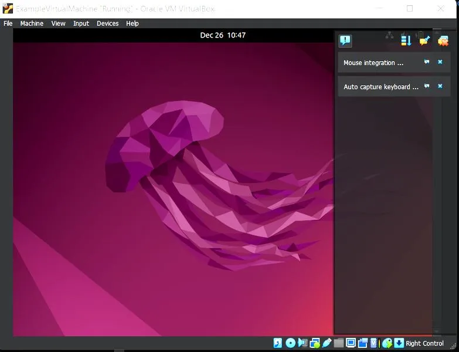Click the VirtualBox app icon in title bar

point(7,8)
